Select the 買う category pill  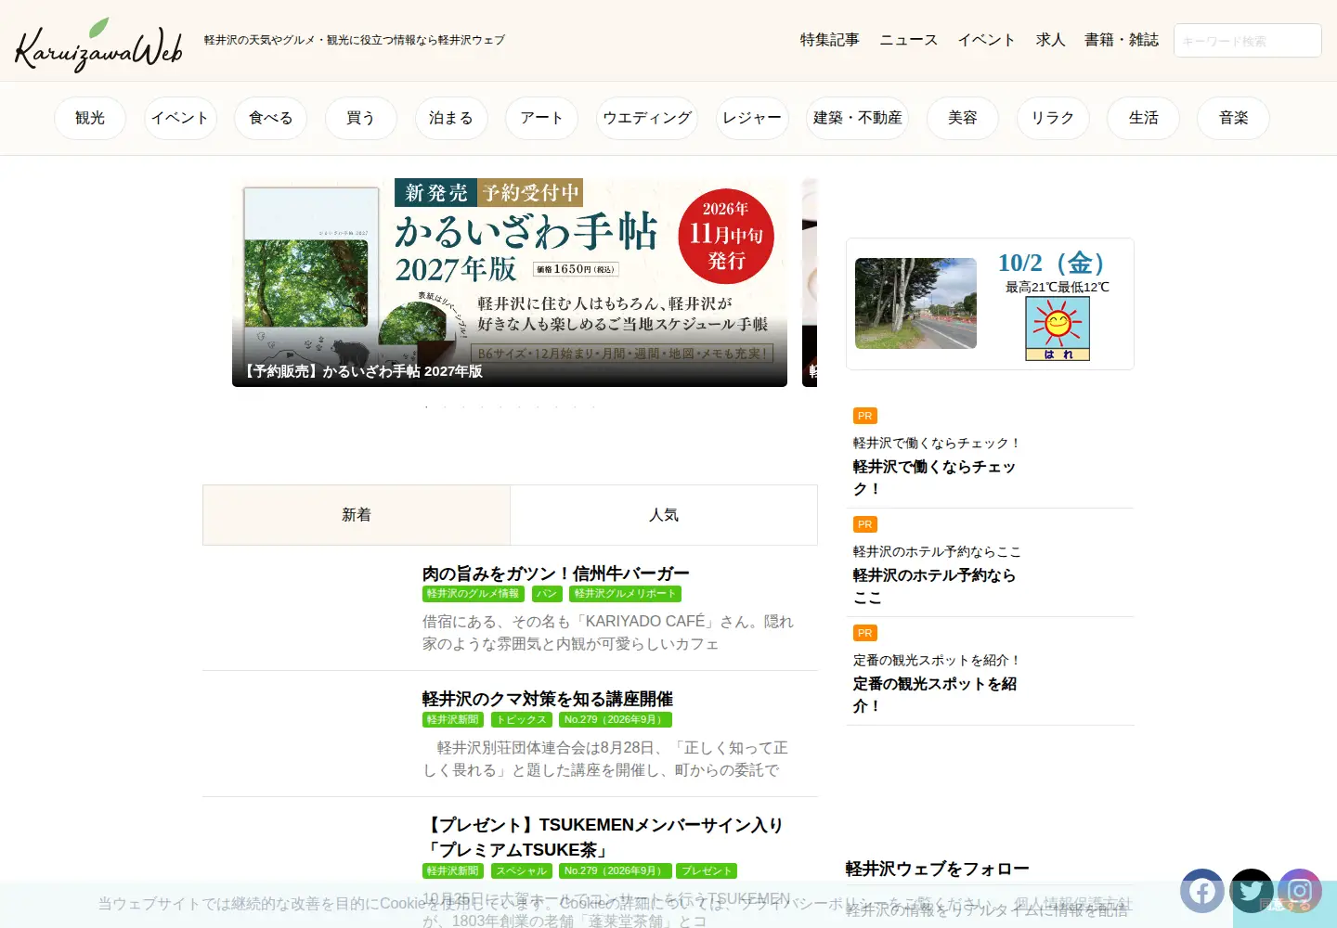click(x=360, y=118)
